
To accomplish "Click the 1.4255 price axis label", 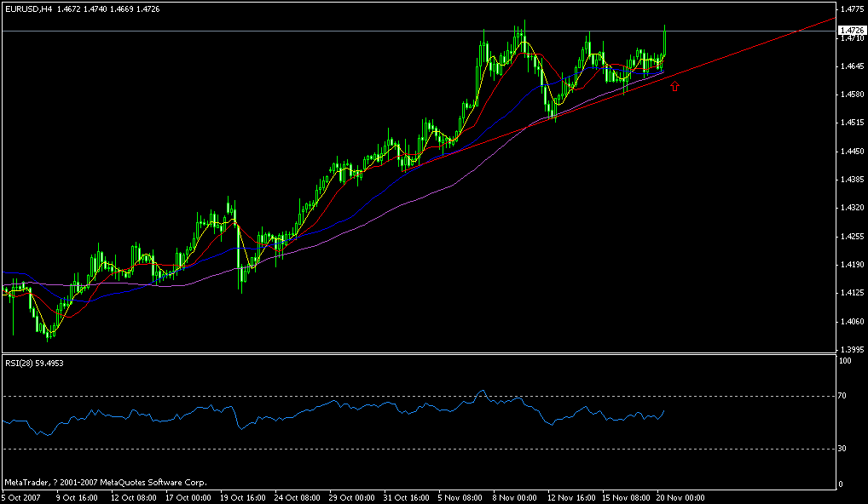I will tap(852, 237).
